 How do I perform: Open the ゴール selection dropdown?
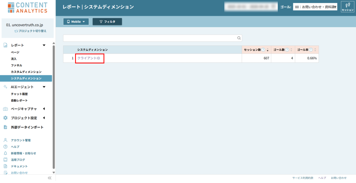click(x=315, y=7)
